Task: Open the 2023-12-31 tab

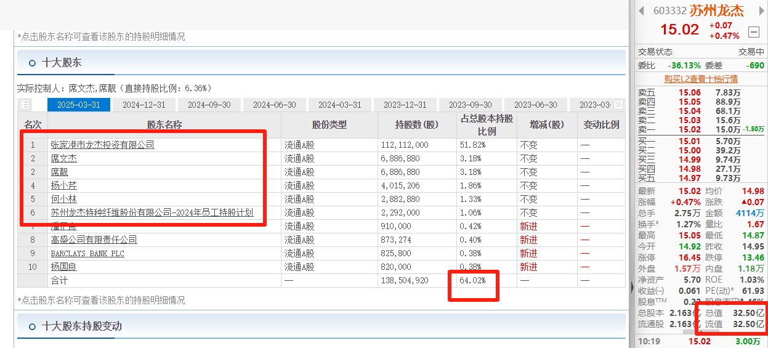Action: pyautogui.click(x=405, y=105)
